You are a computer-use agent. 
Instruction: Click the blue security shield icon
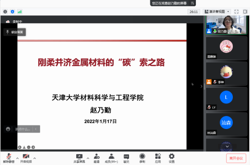[13, 12]
